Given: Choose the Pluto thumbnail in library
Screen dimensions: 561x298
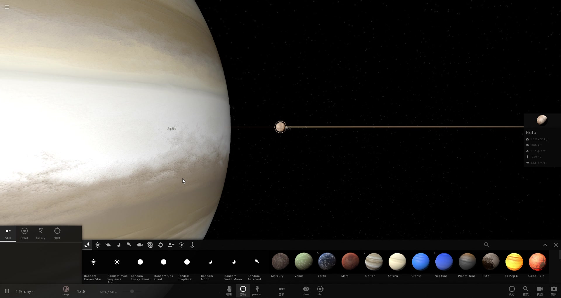Looking at the screenshot, I should (491, 261).
